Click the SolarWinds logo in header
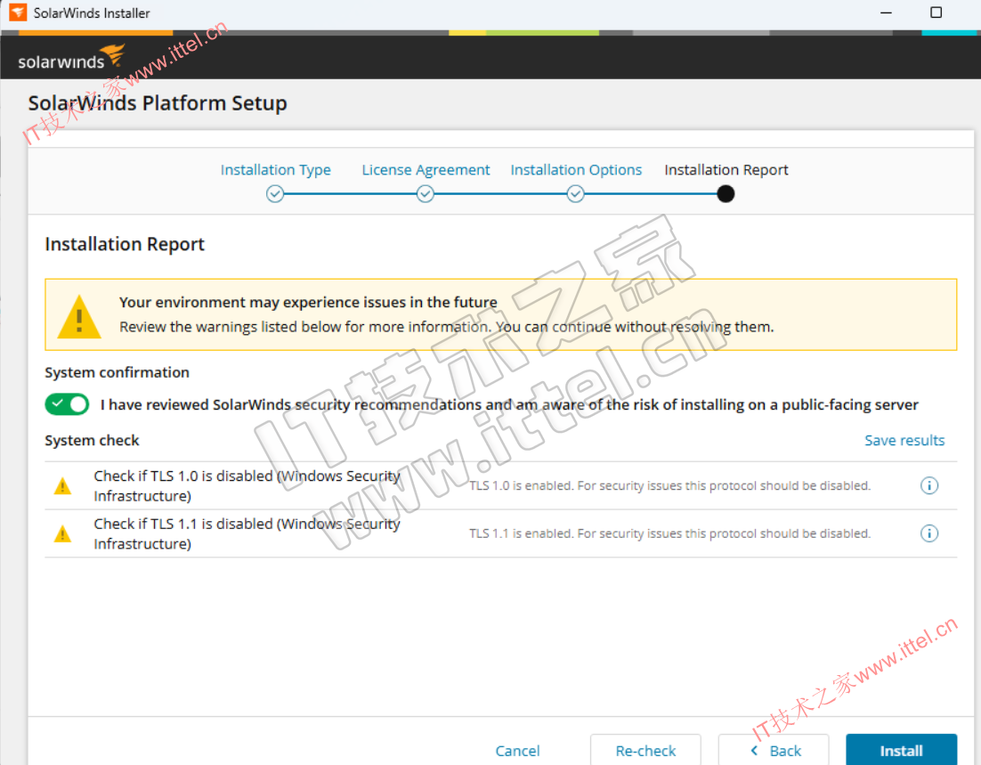Screen dimensions: 981x765 tap(71, 58)
